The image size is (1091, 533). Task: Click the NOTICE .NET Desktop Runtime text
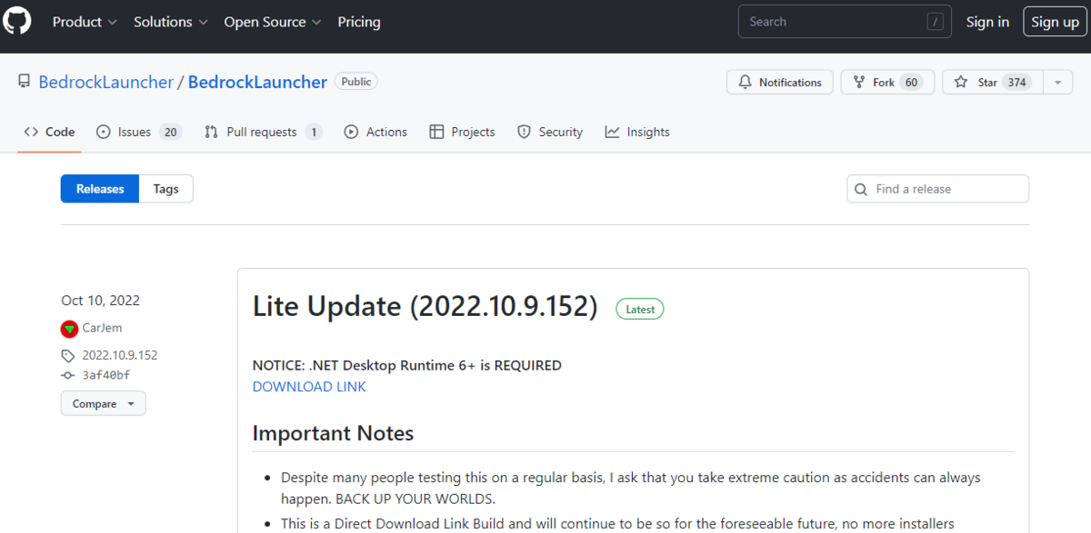click(x=407, y=366)
